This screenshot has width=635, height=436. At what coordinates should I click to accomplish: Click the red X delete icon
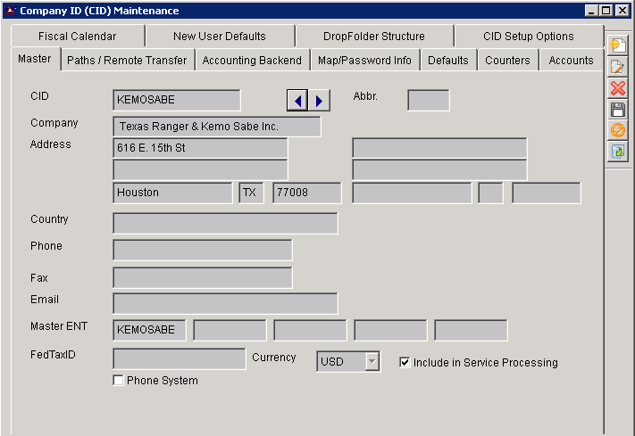[x=618, y=88]
